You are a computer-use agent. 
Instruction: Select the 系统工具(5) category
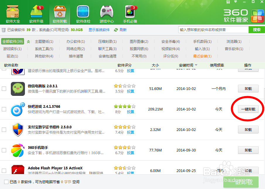(44, 49)
